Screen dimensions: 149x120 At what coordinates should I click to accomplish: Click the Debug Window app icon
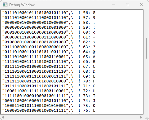pyautogui.click(x=5, y=5)
